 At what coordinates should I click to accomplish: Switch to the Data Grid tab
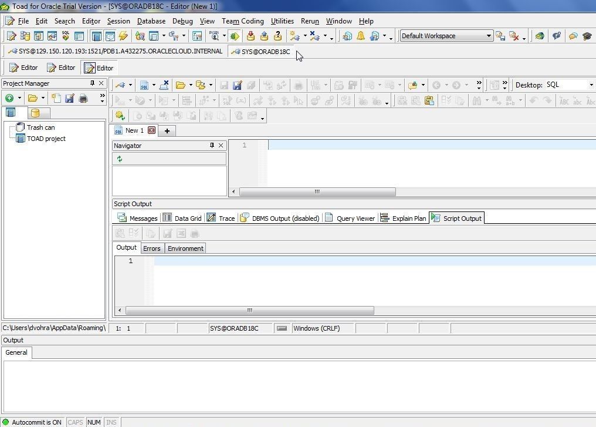182,218
